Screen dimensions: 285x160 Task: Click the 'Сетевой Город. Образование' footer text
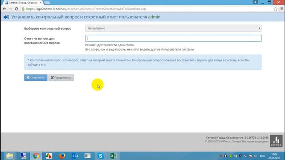click(x=224, y=138)
